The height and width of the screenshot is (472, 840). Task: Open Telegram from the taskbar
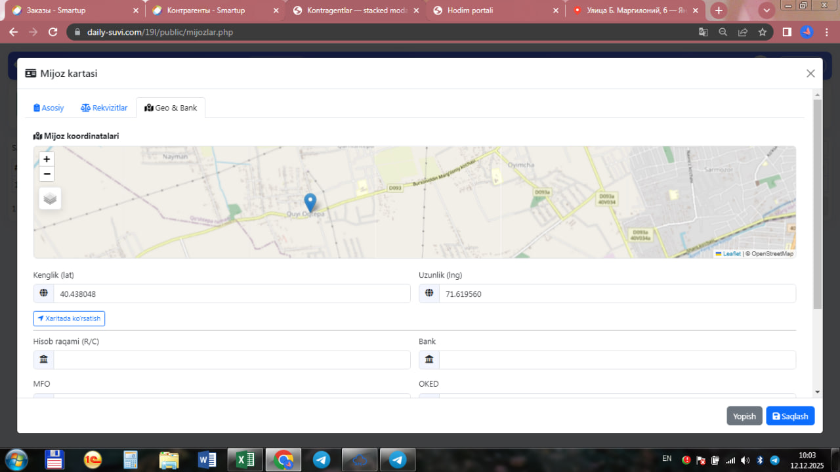322,460
